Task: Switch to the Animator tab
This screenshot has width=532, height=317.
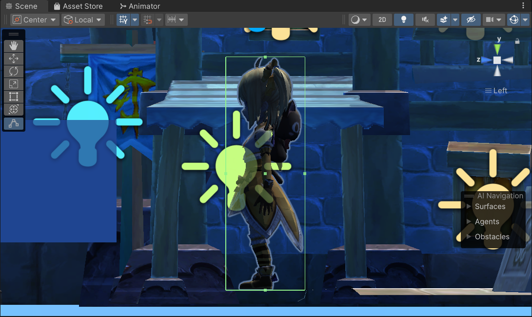Action: click(140, 6)
